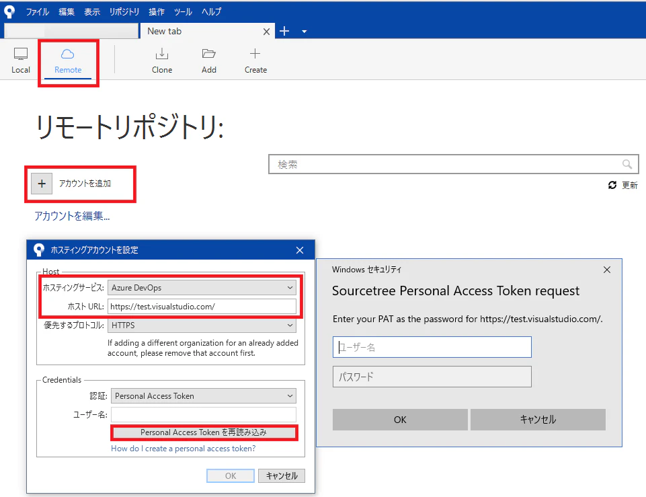Open a new tab with plus icon
The height and width of the screenshot is (497, 646).
[x=284, y=32]
